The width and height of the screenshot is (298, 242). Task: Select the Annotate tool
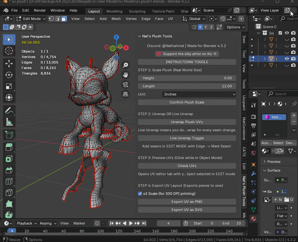(9, 110)
